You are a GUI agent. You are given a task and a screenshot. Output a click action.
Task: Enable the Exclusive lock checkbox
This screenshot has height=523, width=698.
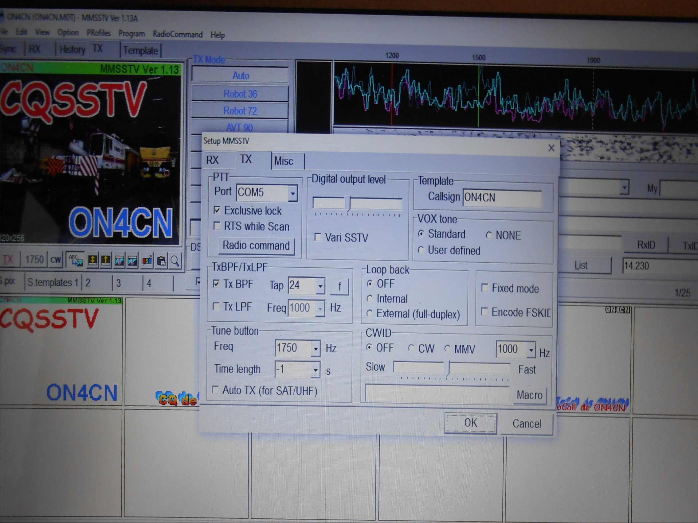coord(217,210)
